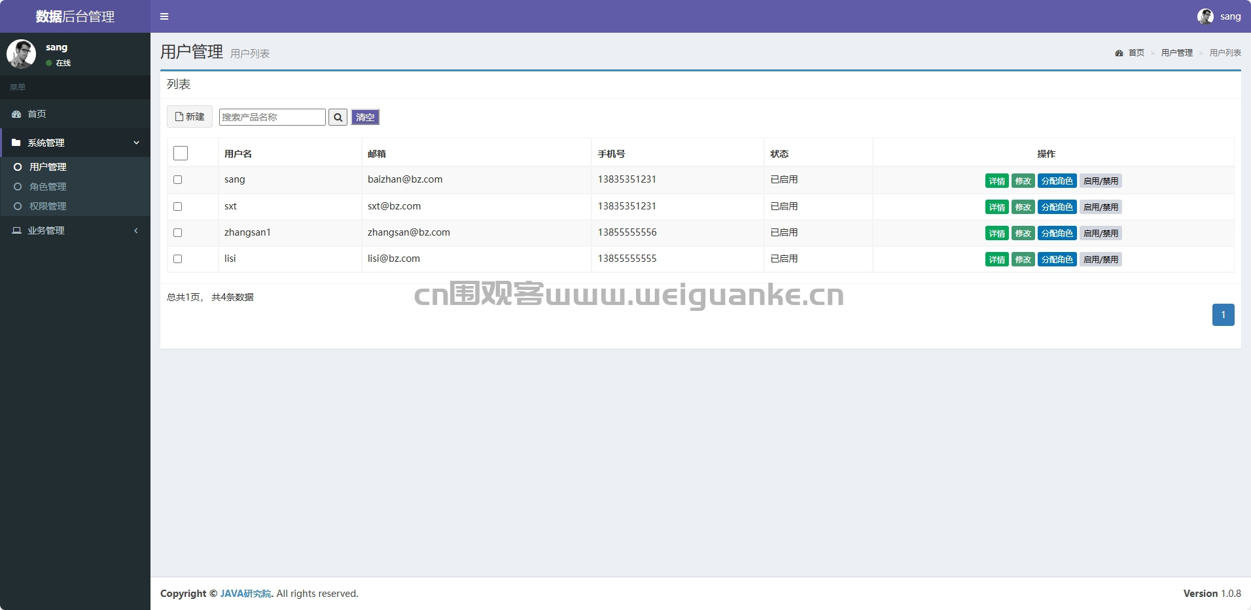Click the sidebar profile avatar photo
The image size is (1251, 610).
tap(21, 54)
